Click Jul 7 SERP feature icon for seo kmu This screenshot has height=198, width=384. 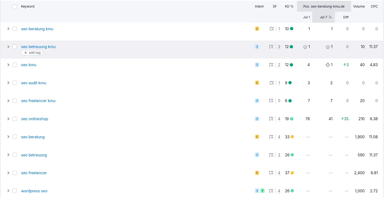tap(328, 65)
